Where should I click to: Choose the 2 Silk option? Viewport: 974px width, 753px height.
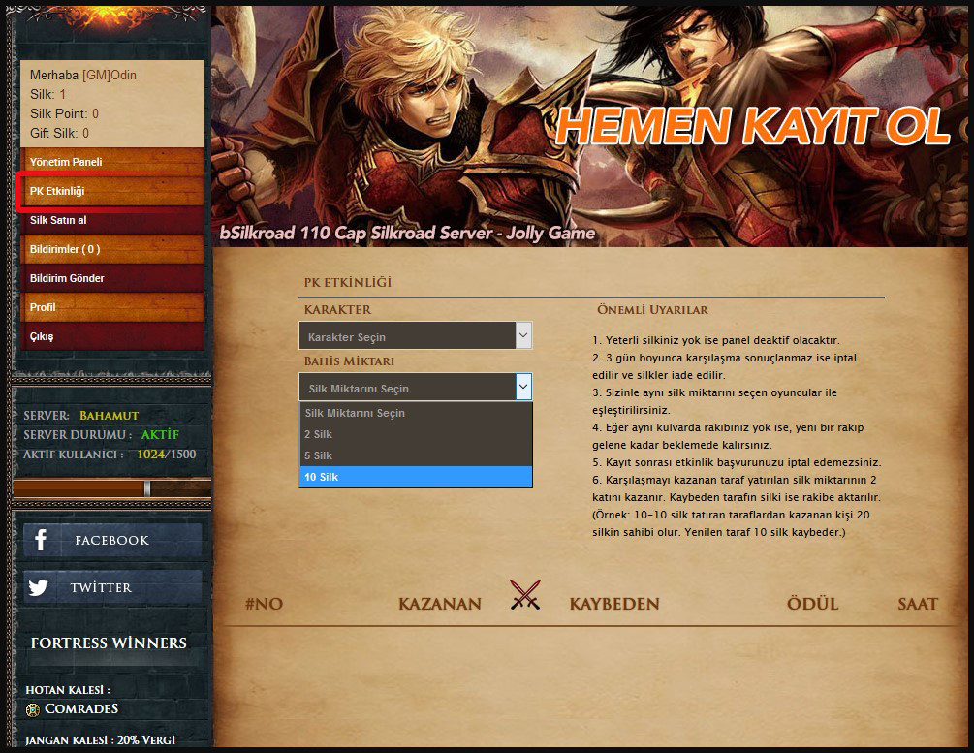[x=416, y=434]
